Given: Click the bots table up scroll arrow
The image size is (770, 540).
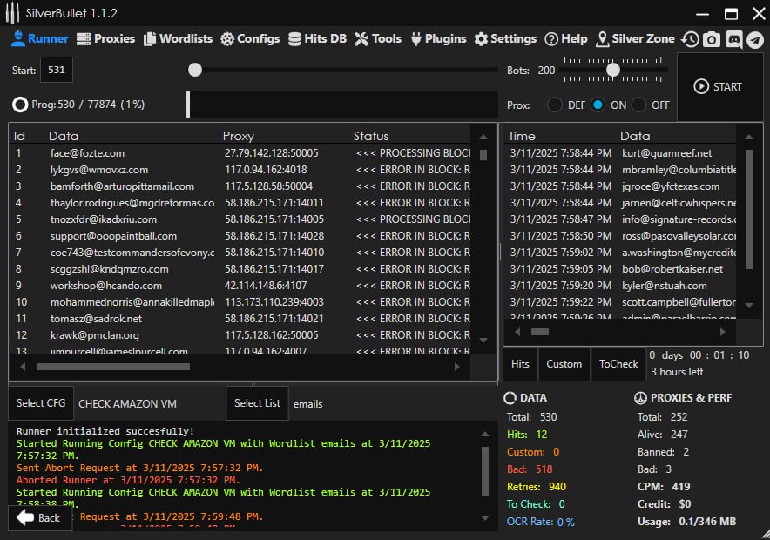Looking at the screenshot, I should [483, 137].
